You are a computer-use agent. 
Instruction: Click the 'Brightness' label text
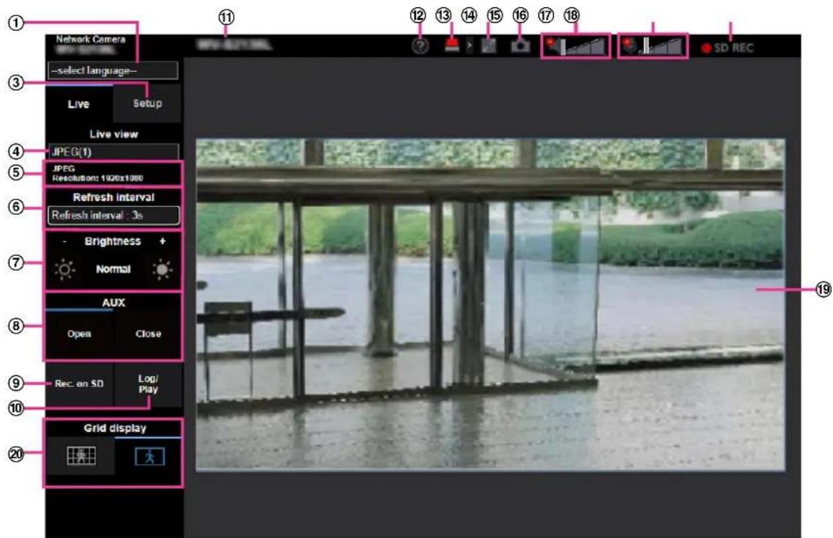pyautogui.click(x=113, y=241)
